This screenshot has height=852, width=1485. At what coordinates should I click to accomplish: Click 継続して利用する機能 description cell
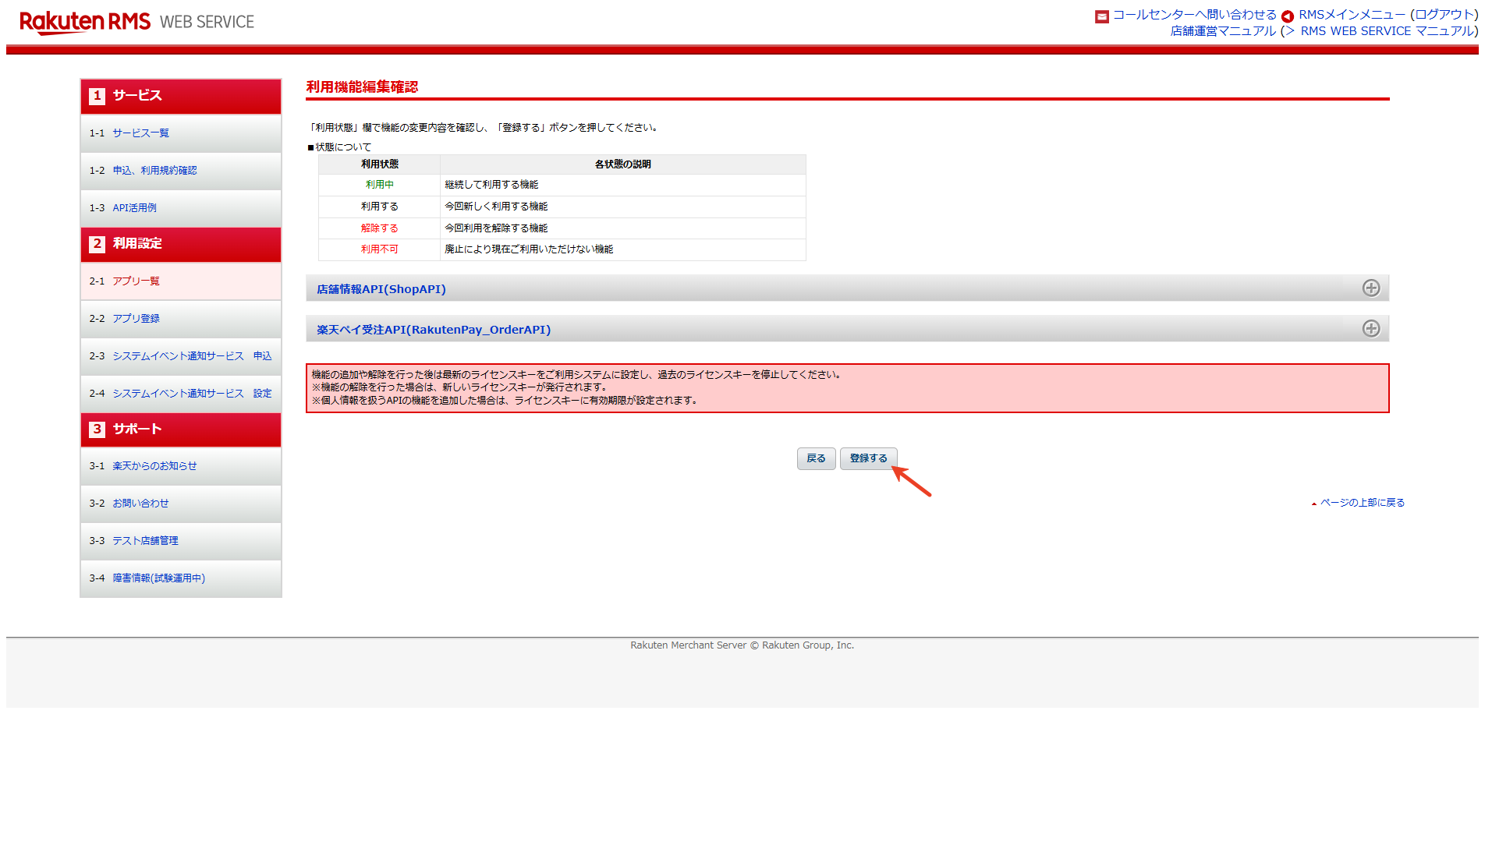623,185
